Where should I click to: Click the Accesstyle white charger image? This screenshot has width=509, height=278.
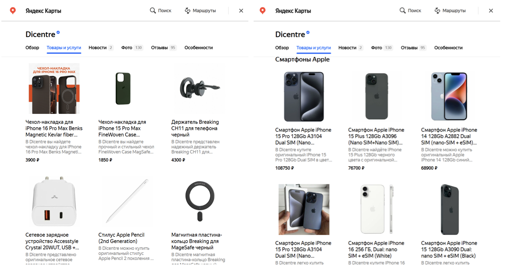[x=54, y=201]
